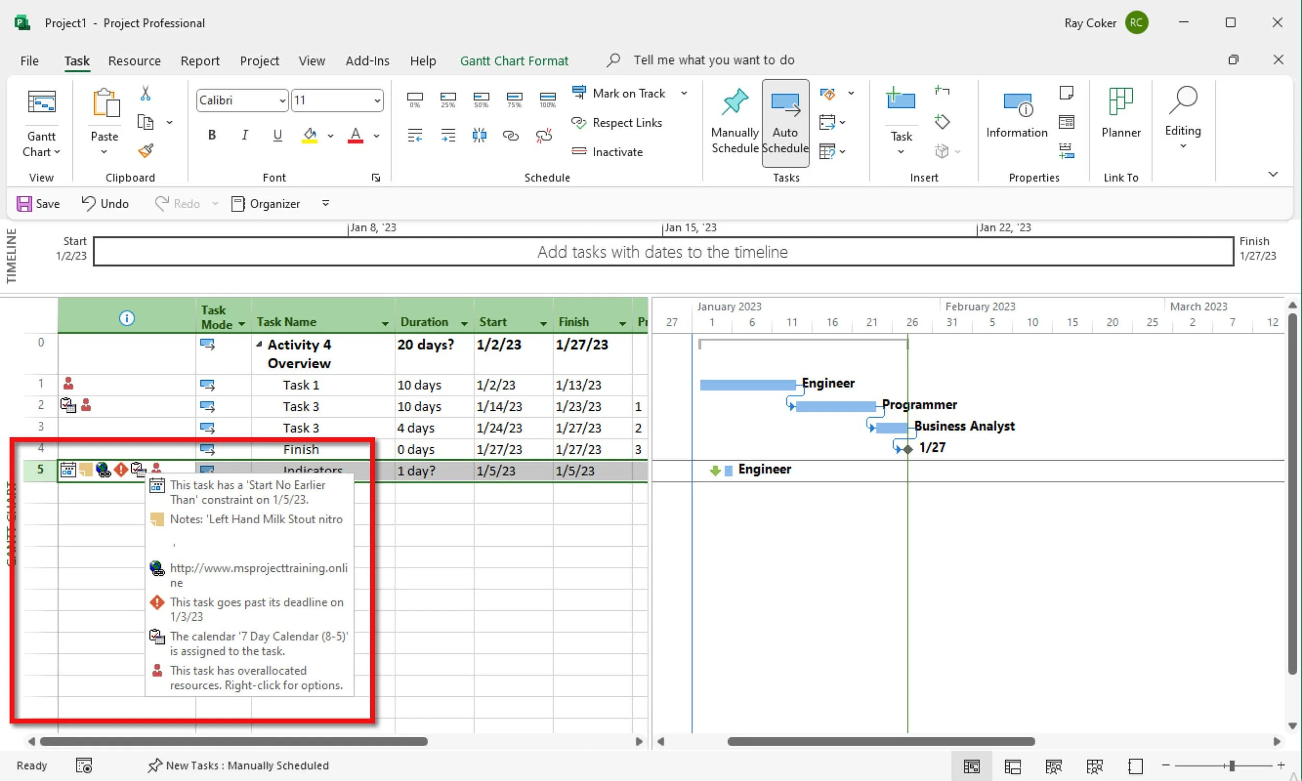1302x781 pixels.
Task: Click the red font color swatch
Action: 355,135
